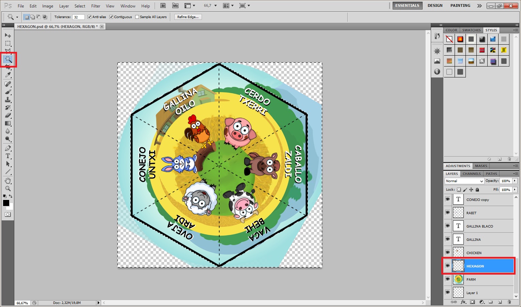Open the blending mode Normal dropdown

464,181
